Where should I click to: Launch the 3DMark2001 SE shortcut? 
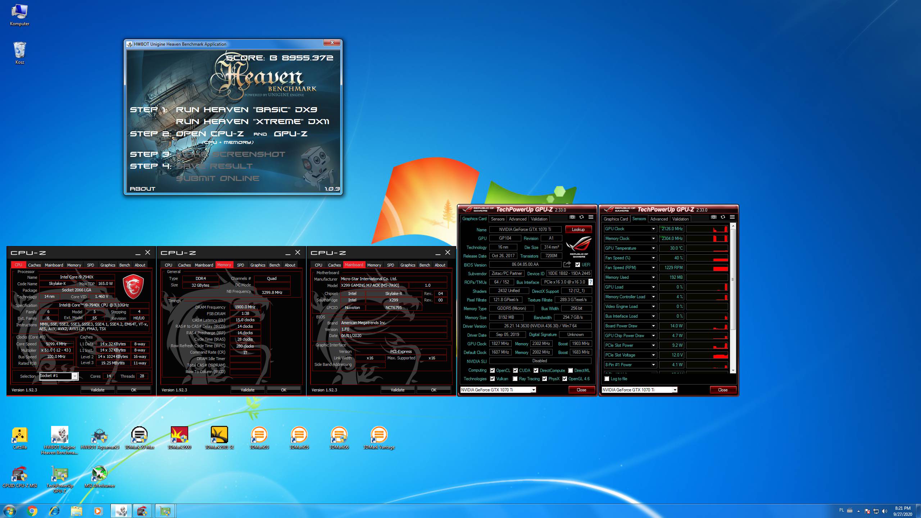[219, 438]
